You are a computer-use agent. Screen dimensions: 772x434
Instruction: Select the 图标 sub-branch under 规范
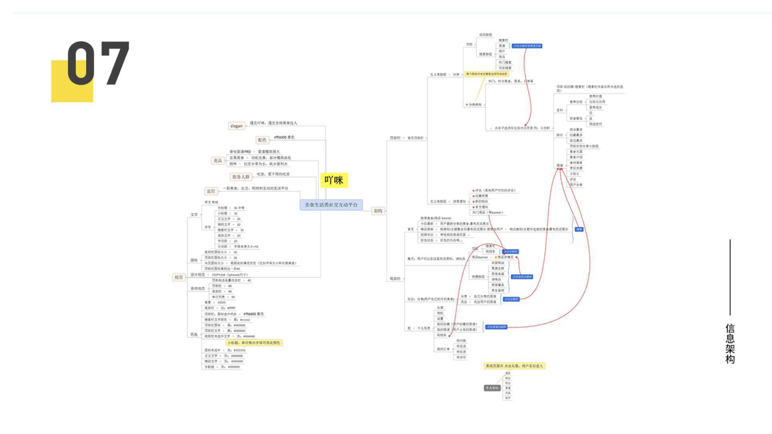click(194, 260)
